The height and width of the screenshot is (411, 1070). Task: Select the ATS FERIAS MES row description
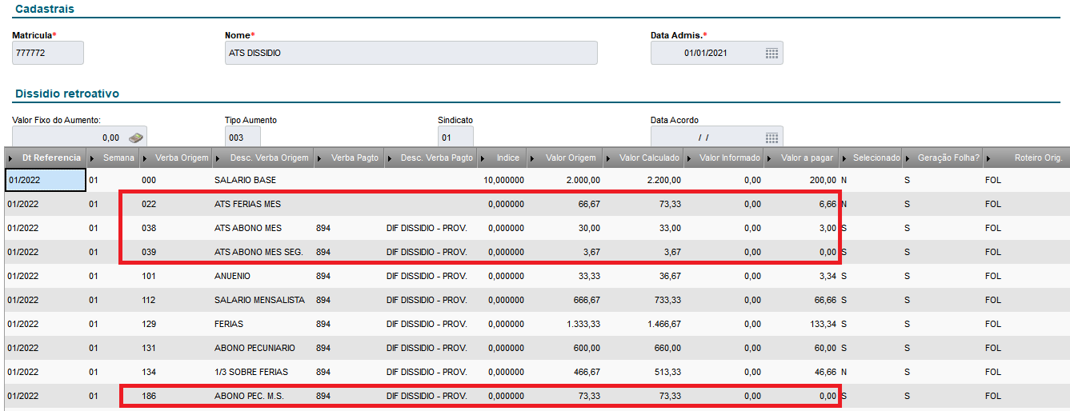click(247, 204)
